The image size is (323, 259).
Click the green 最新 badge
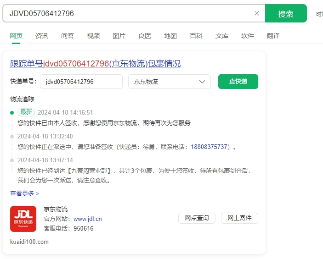pos(26,112)
